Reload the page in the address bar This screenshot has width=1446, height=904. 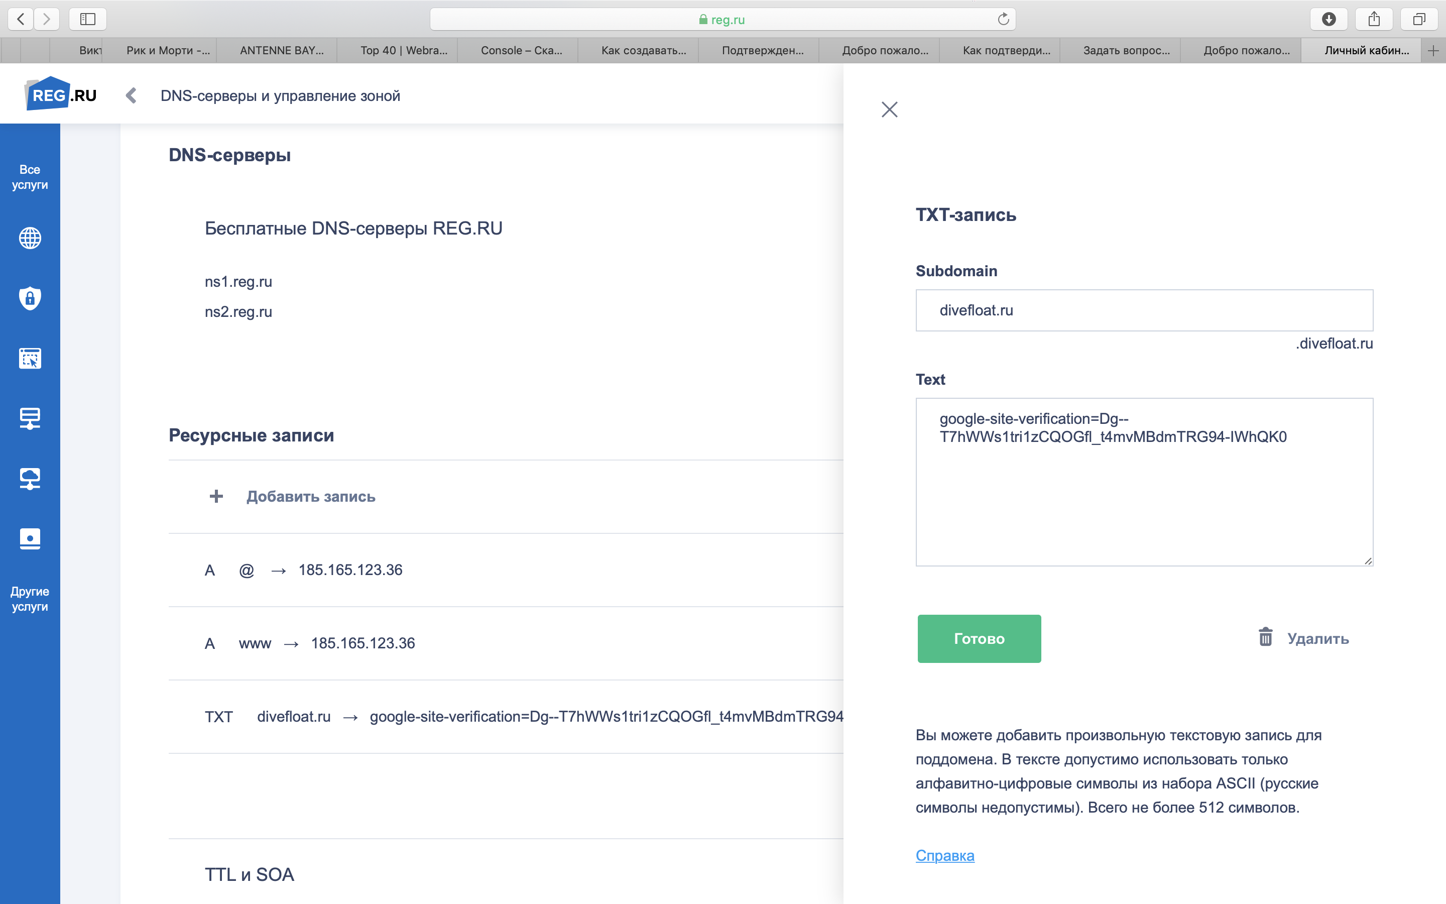(1003, 19)
